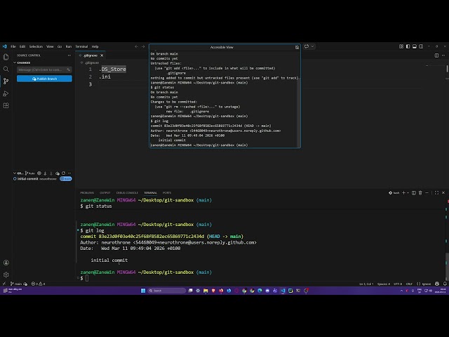Image resolution: width=449 pixels, height=337 pixels.
Task: Click the publish cloud icon in graph header
Action: coord(58,173)
